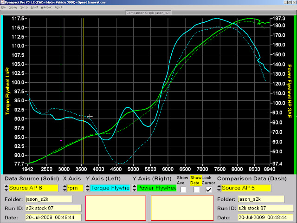
Task: Click the Comparison Data spinner arrows
Action: tap(219, 188)
